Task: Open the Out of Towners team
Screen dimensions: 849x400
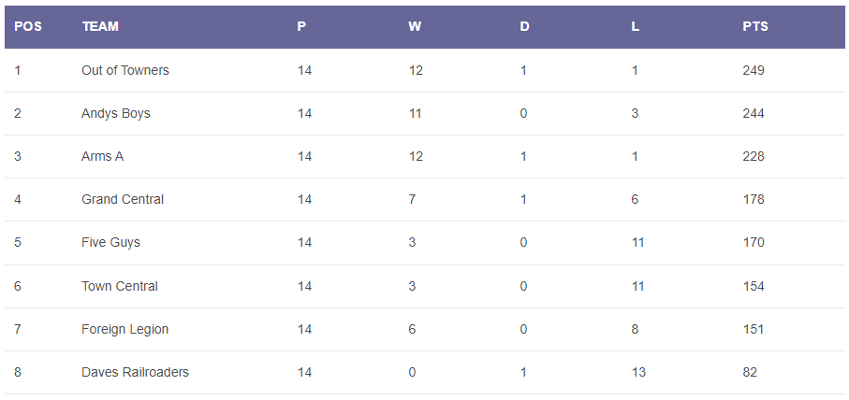Action: tap(125, 70)
